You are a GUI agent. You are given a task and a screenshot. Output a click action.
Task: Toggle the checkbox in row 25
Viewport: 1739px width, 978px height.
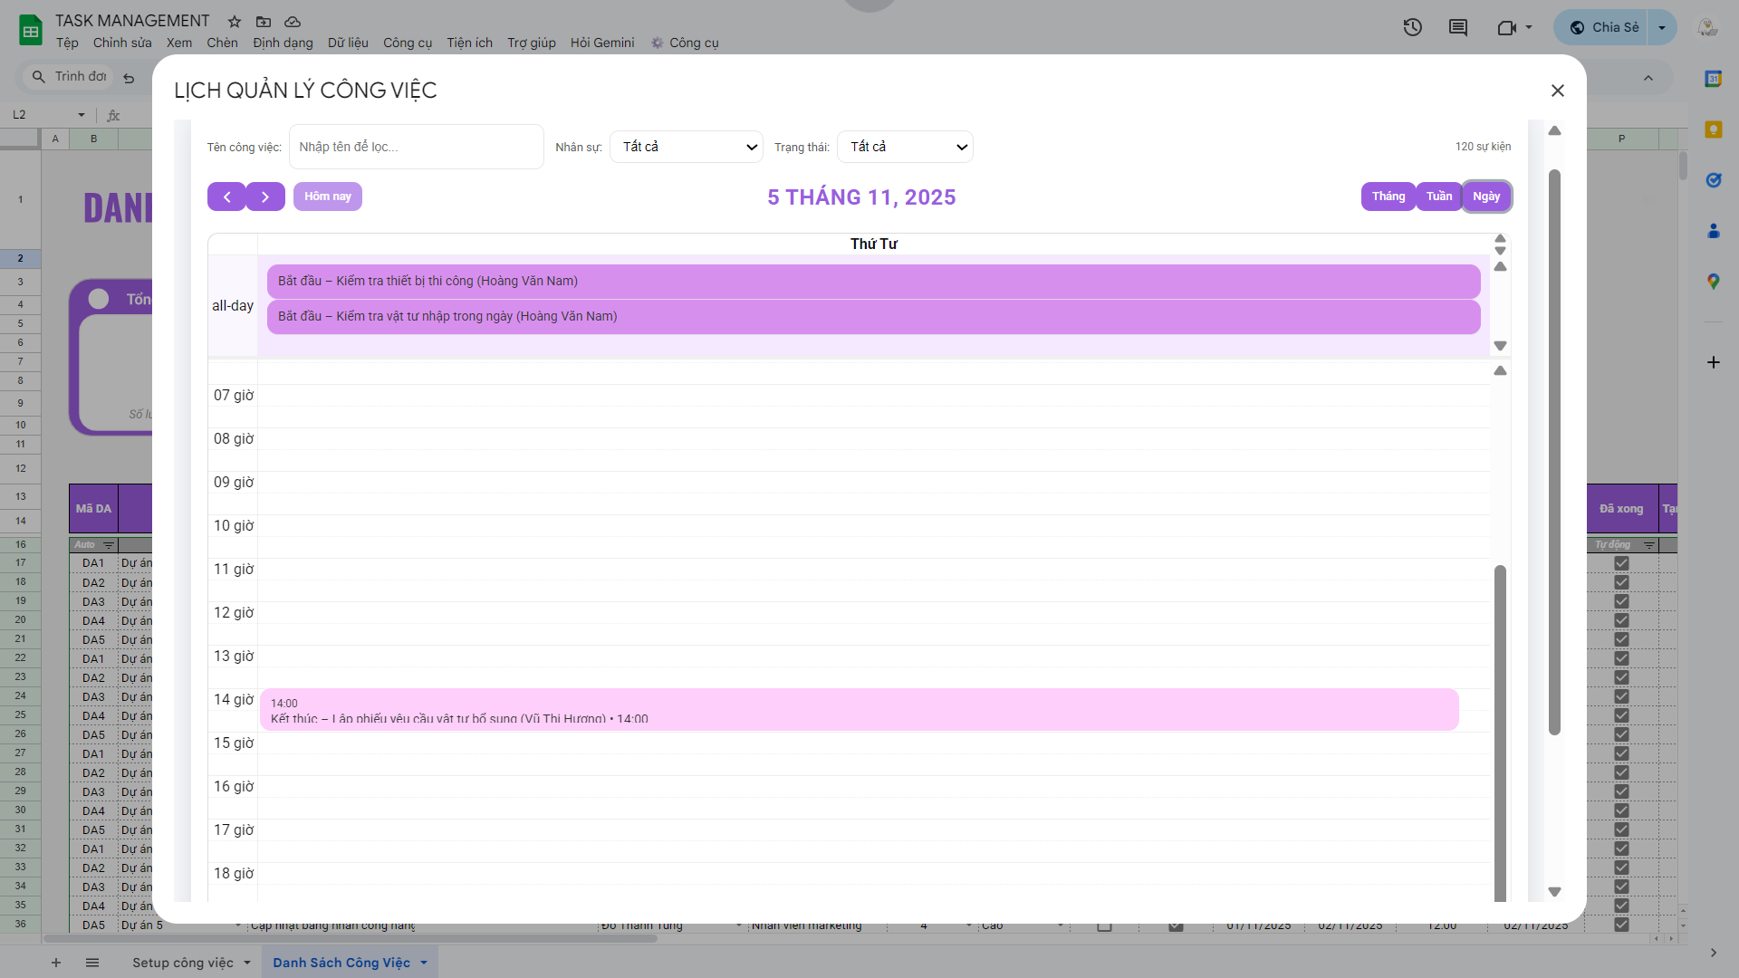click(x=1621, y=715)
